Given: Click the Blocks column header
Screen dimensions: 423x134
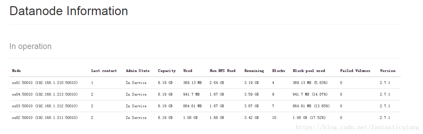Looking at the screenshot, I should pyautogui.click(x=278, y=71).
